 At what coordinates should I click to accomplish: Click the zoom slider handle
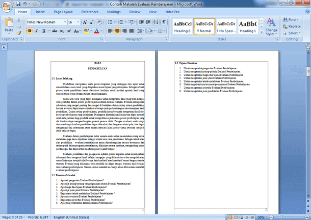[281, 217]
